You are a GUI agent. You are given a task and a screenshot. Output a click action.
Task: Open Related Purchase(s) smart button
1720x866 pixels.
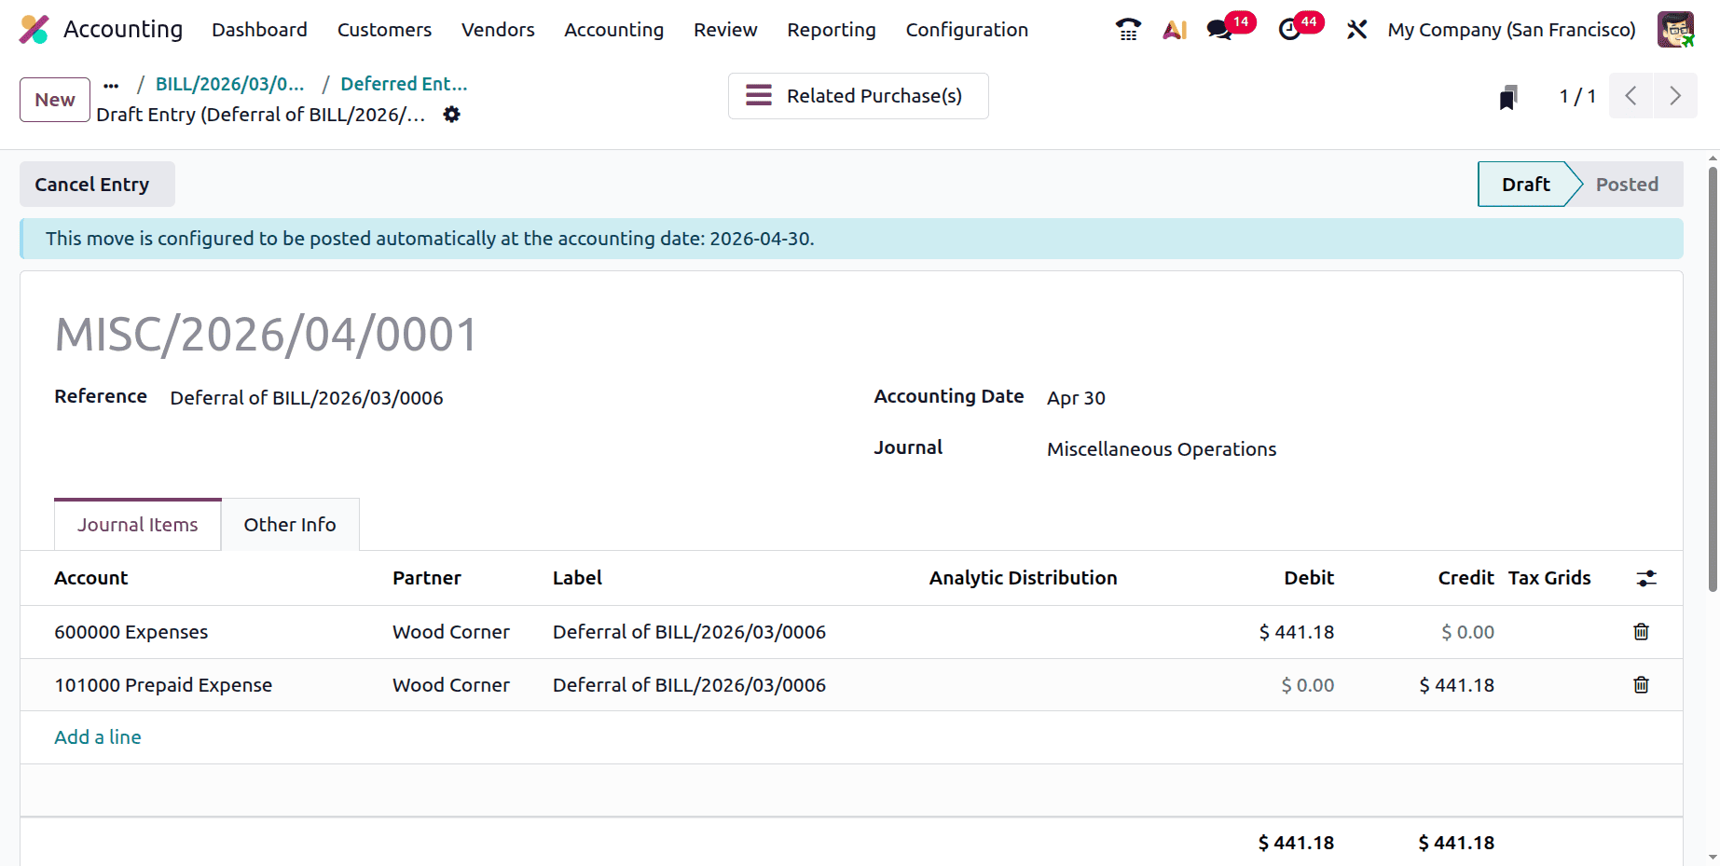[858, 96]
